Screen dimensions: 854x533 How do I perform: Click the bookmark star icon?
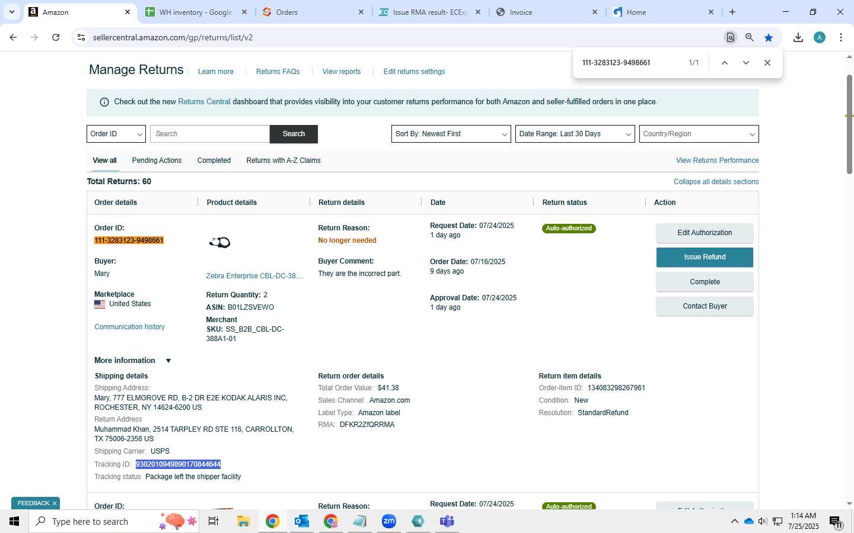coord(769,37)
